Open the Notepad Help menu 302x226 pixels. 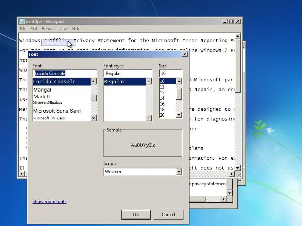click(x=76, y=29)
